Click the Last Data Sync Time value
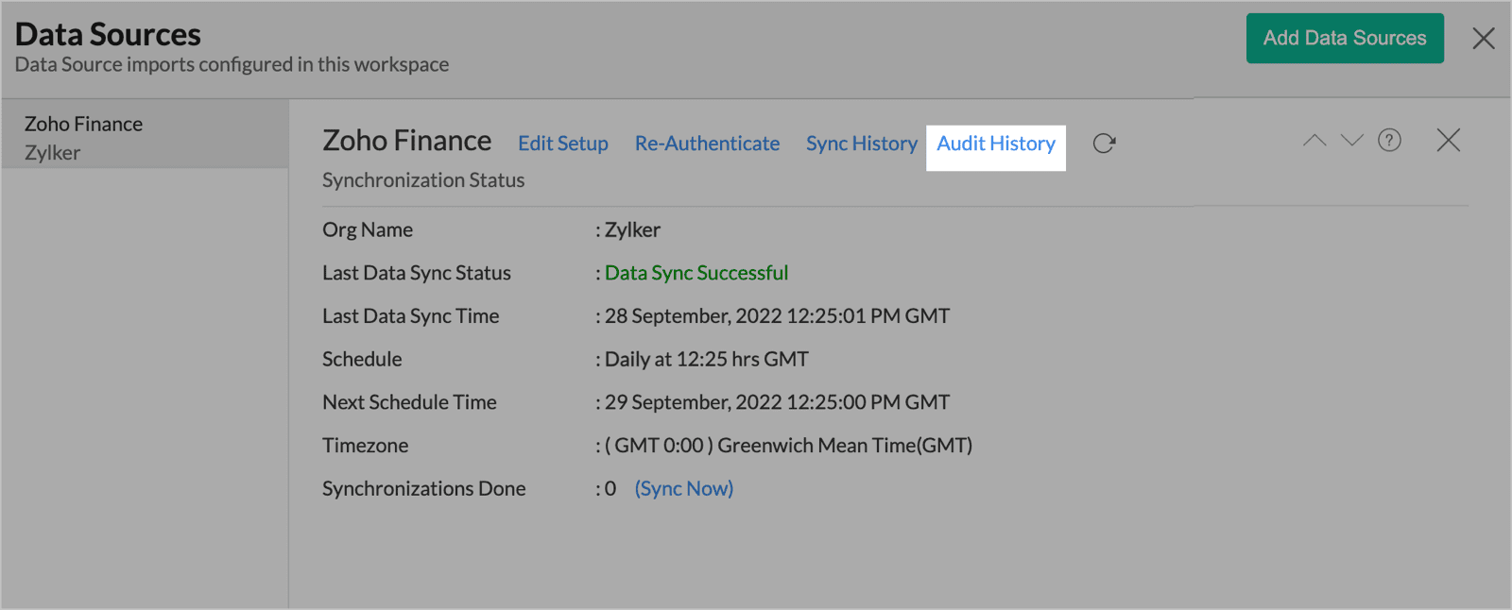The image size is (1512, 610). click(776, 316)
